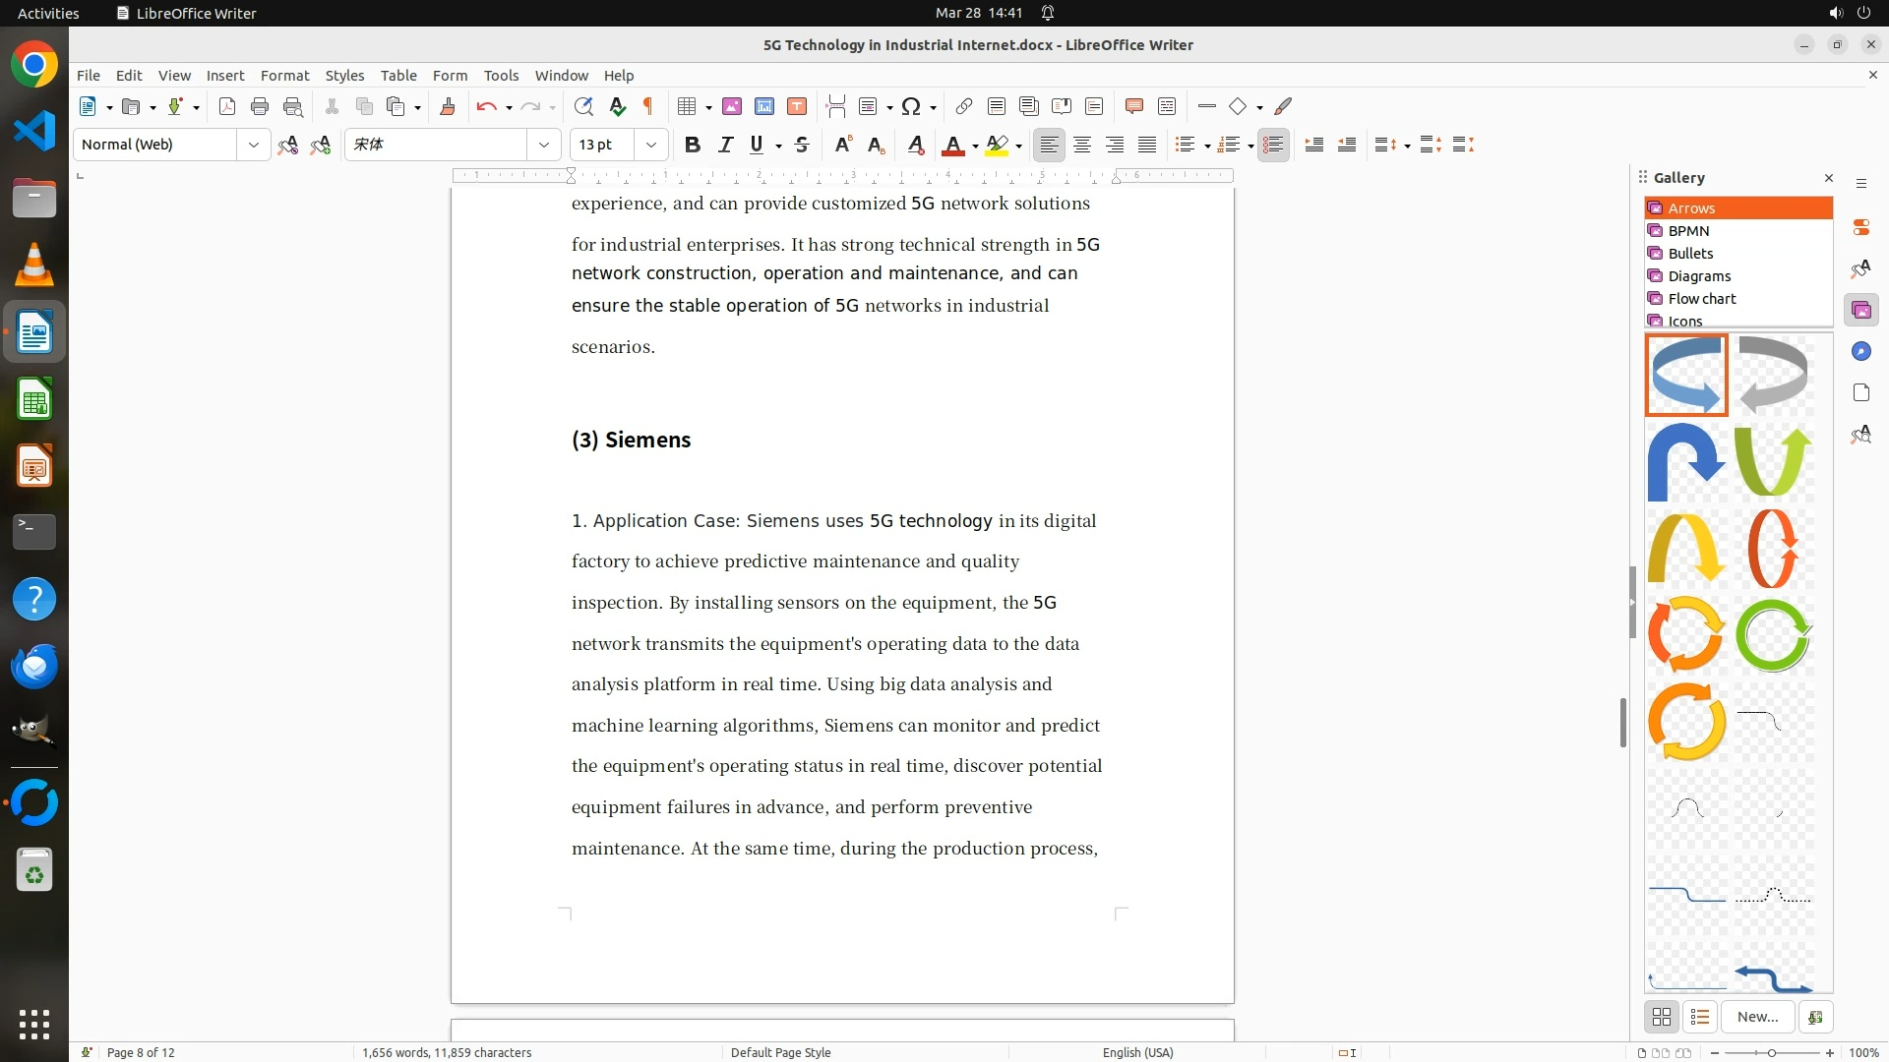Click the Insert Hyperlink icon
This screenshot has width=1889, height=1062.
click(964, 106)
